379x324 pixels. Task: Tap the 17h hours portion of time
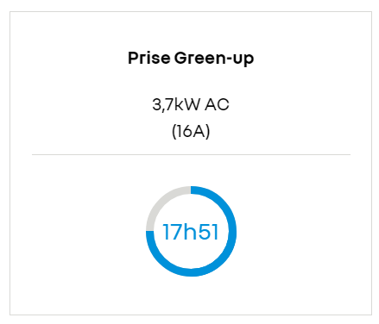[180, 232]
